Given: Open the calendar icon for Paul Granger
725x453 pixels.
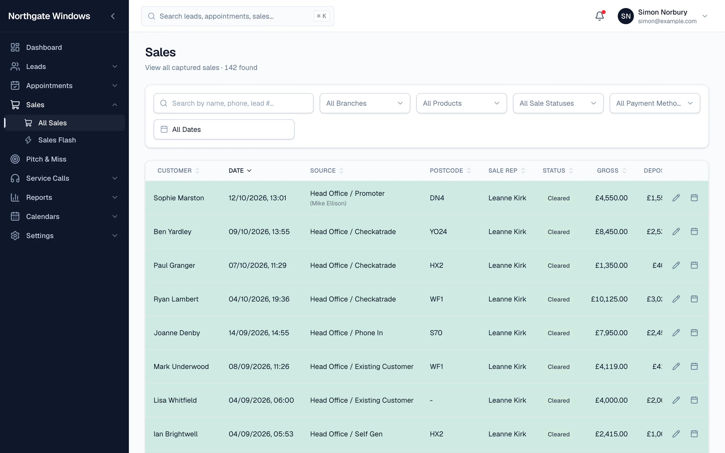Looking at the screenshot, I should (x=694, y=265).
